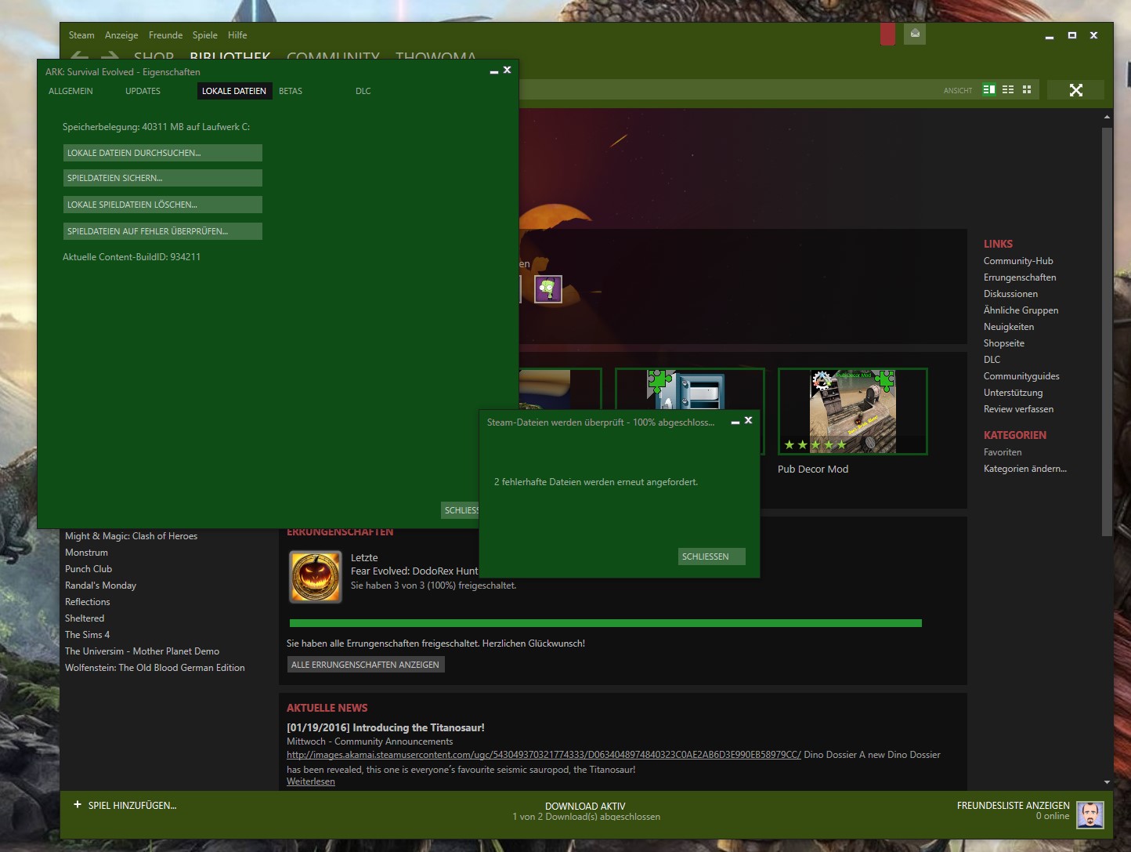Open the Freunde menu
The image size is (1131, 852).
pyautogui.click(x=165, y=35)
